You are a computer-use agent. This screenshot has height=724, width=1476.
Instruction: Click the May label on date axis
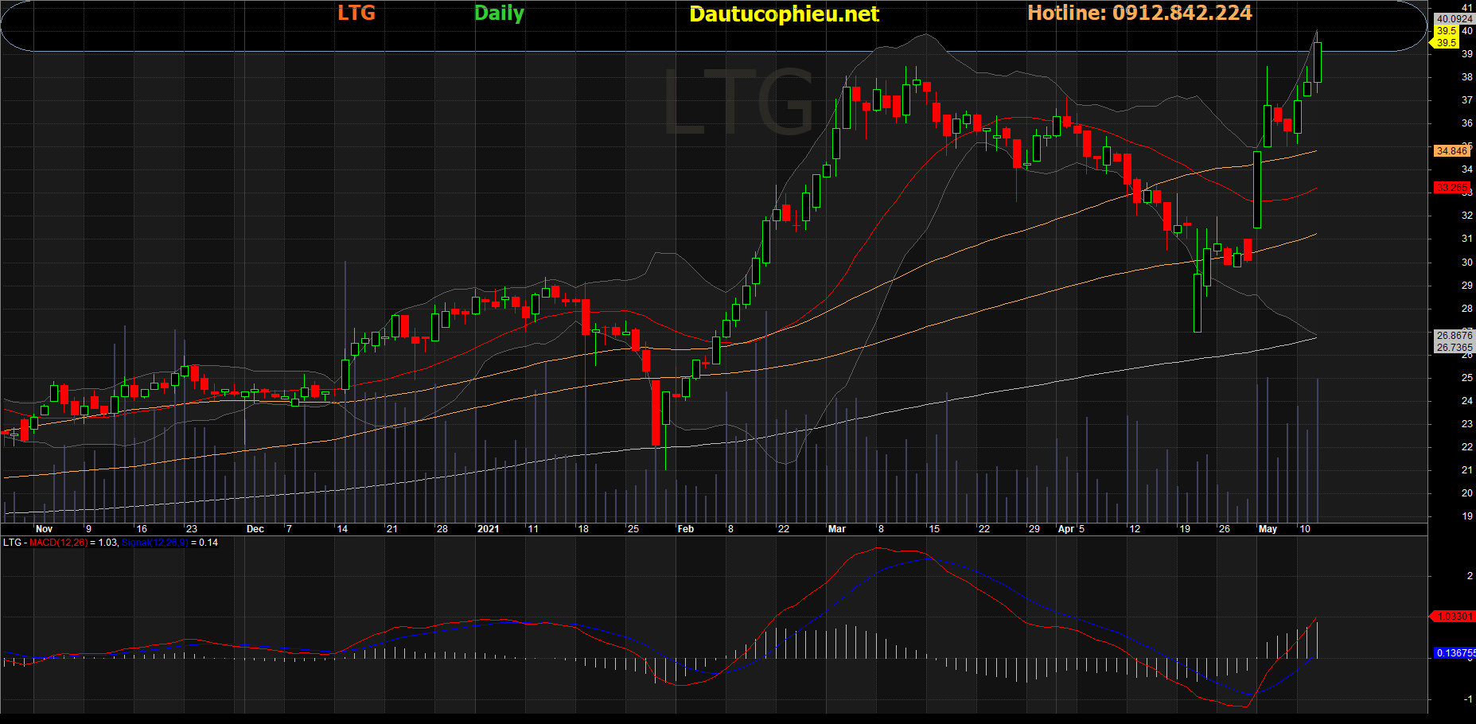1268,529
